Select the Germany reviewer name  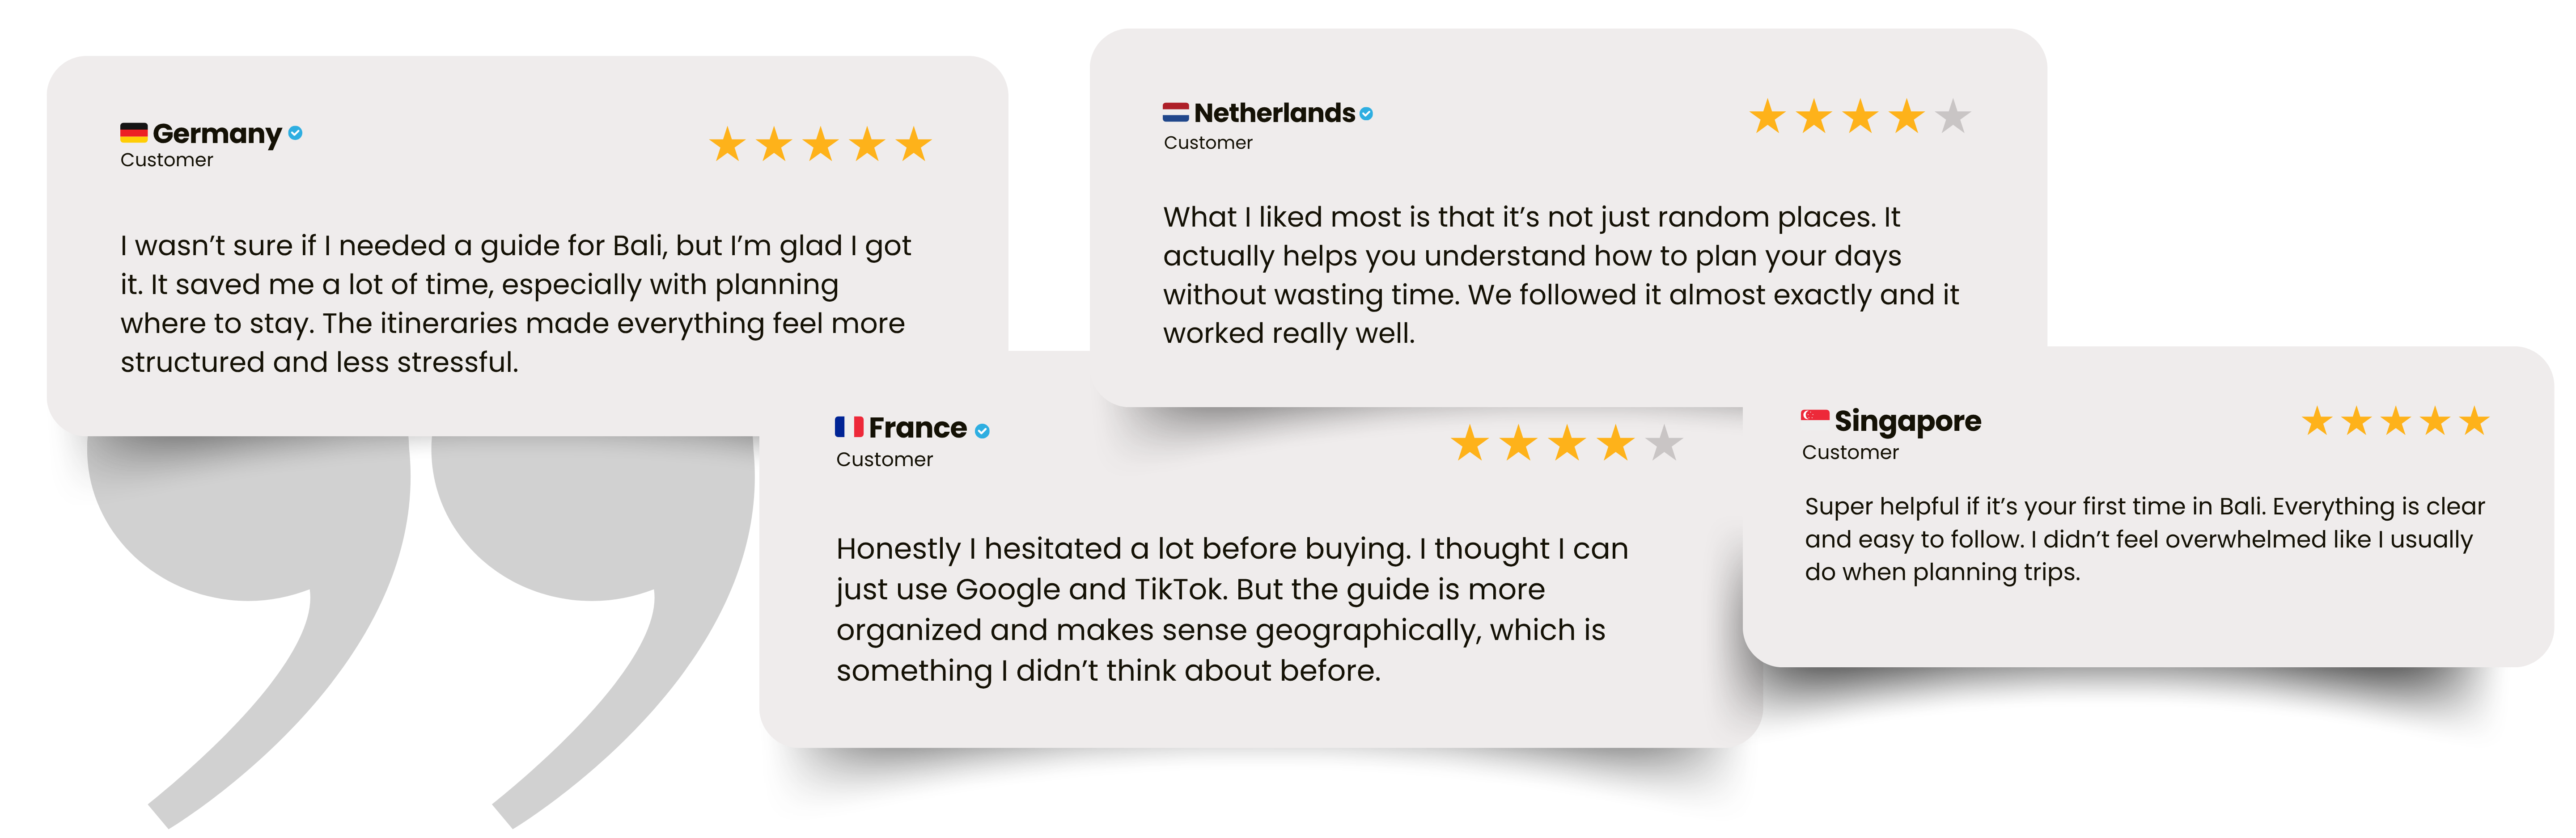point(217,134)
